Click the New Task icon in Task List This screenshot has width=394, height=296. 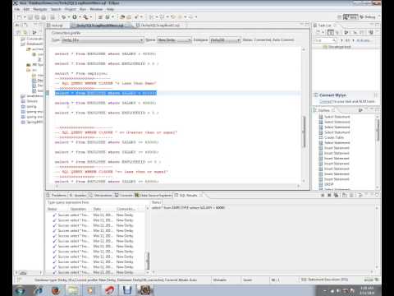click(x=318, y=33)
